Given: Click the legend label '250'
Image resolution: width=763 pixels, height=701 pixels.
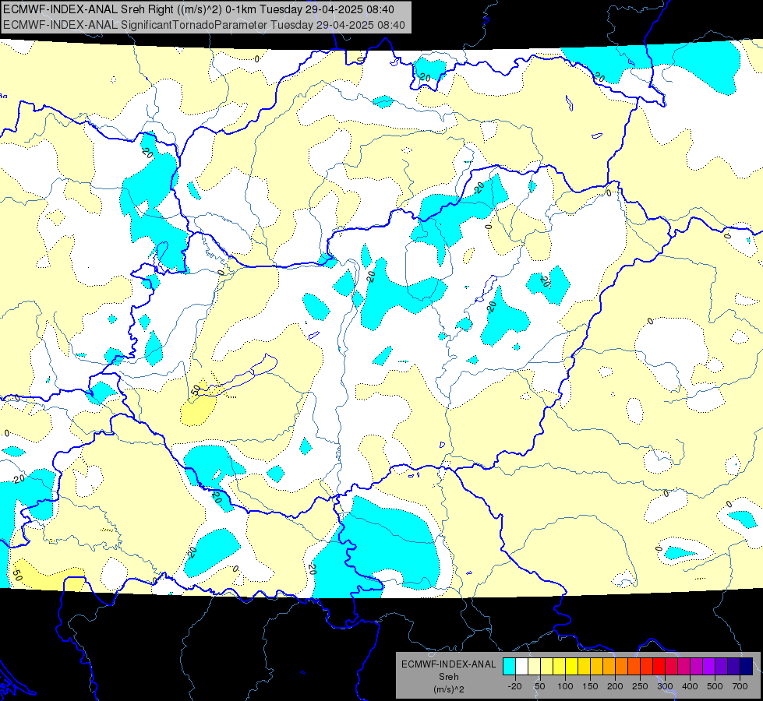Looking at the screenshot, I should (x=640, y=686).
